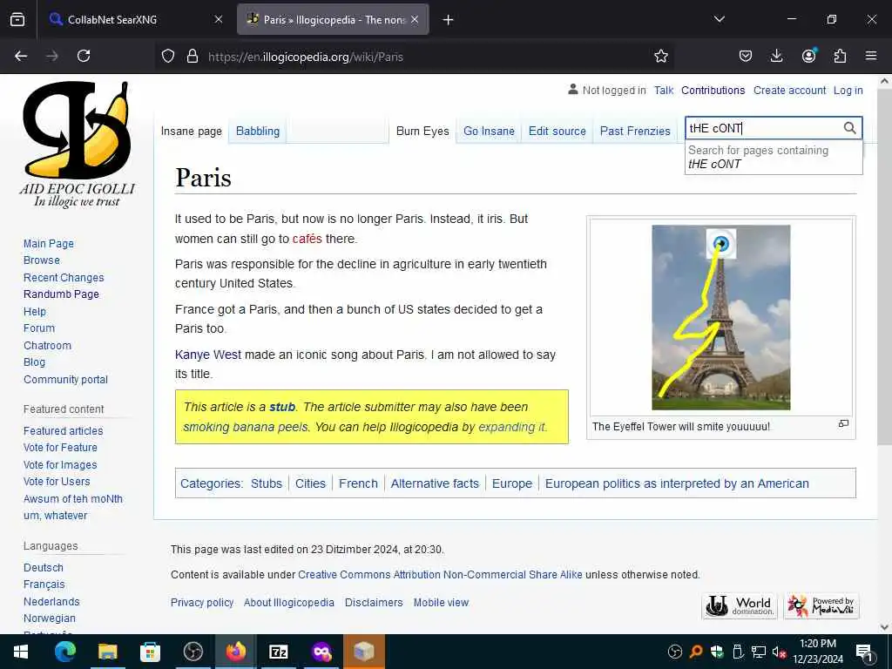Click the Firefox View icon at top left
Screen dimensions: 892x669
click(x=17, y=19)
